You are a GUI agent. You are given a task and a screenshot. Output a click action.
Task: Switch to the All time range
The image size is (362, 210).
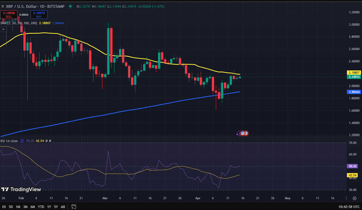click(63, 207)
